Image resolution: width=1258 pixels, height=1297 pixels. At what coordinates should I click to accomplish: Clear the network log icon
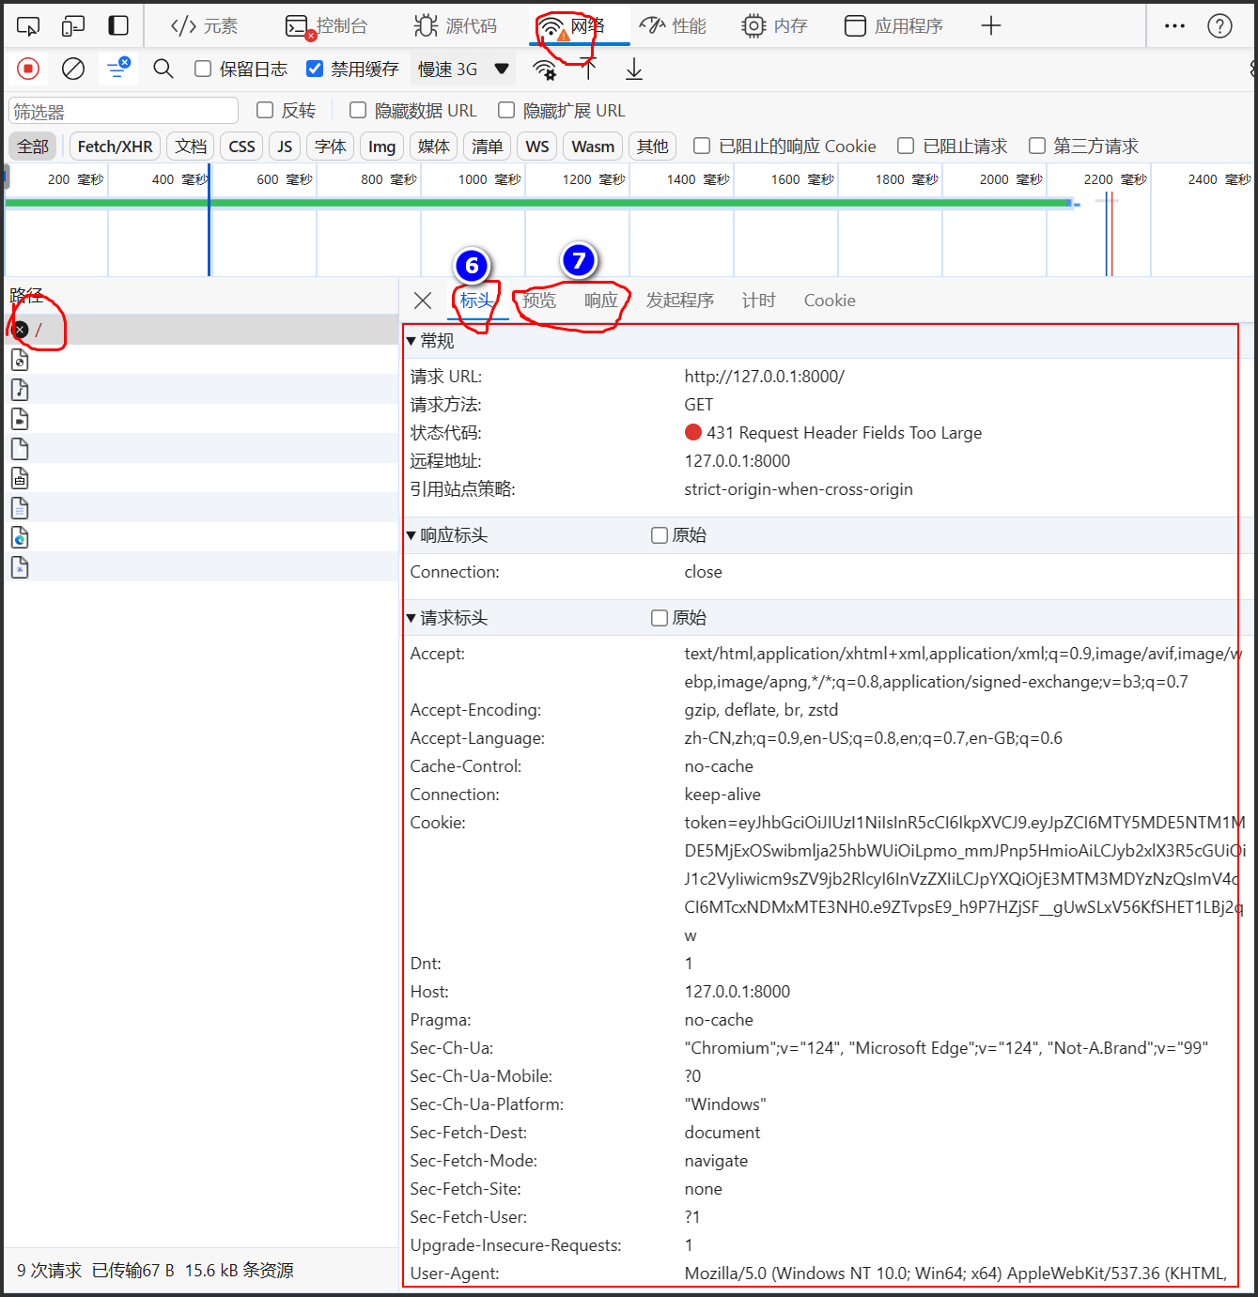click(73, 69)
